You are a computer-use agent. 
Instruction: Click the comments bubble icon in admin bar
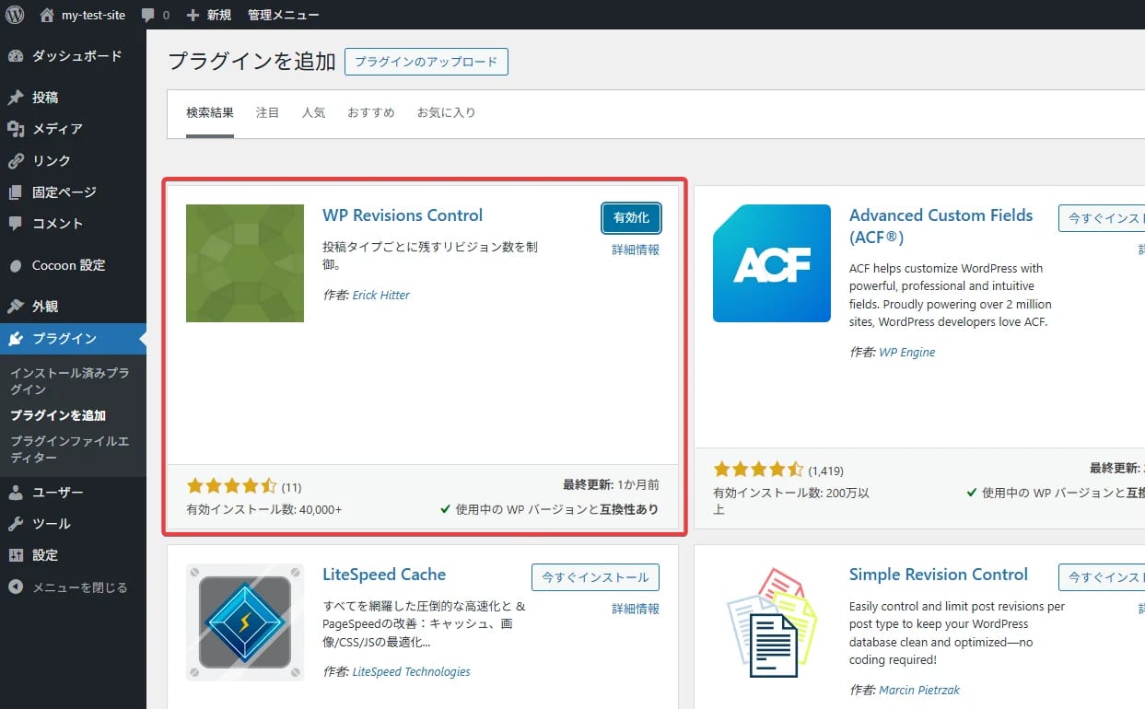148,15
